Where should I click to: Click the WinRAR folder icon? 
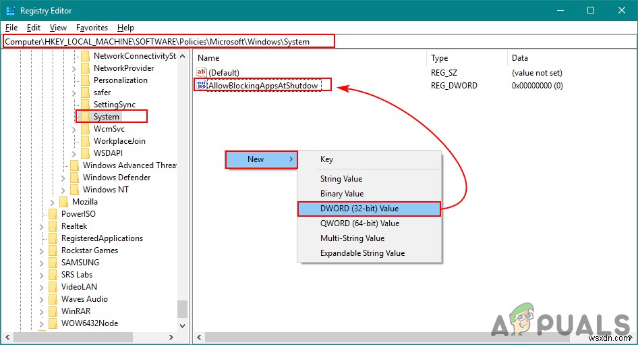pyautogui.click(x=53, y=311)
